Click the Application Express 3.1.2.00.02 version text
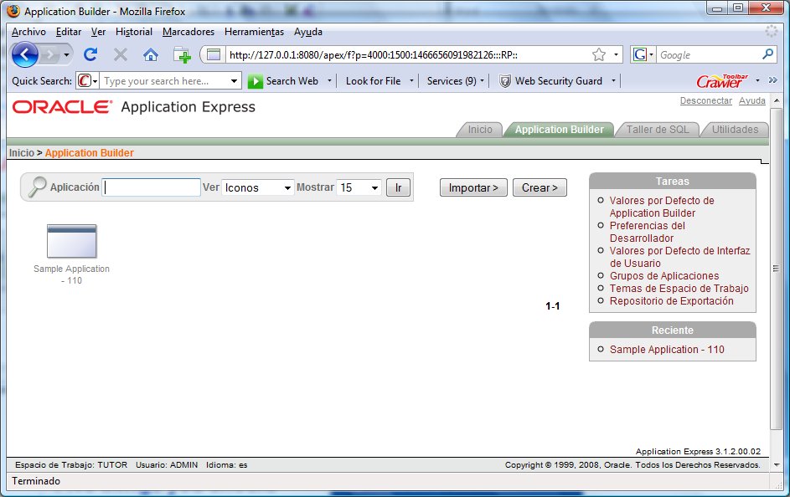 point(698,451)
